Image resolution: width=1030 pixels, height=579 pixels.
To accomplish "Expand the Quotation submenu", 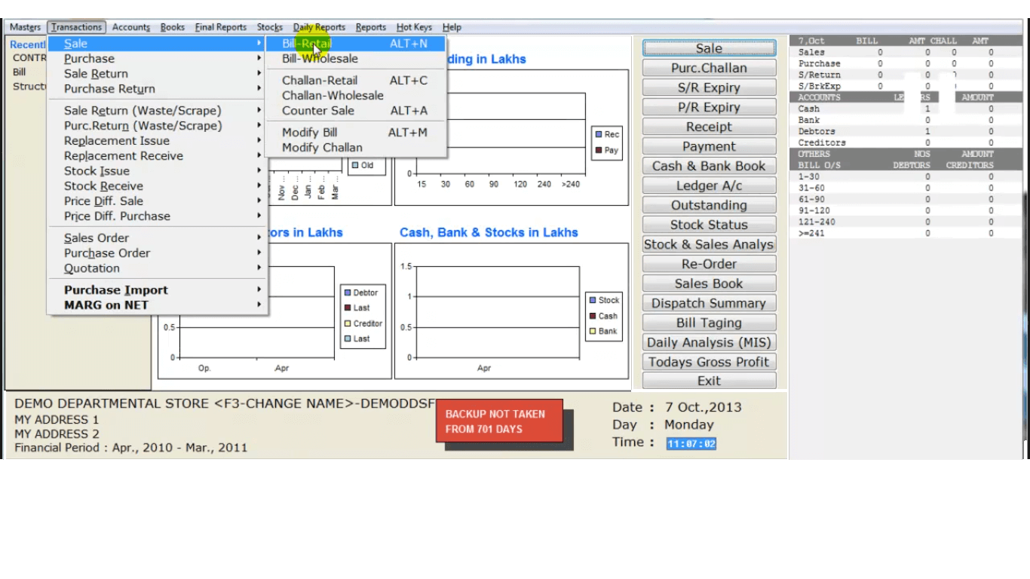I will [x=158, y=268].
